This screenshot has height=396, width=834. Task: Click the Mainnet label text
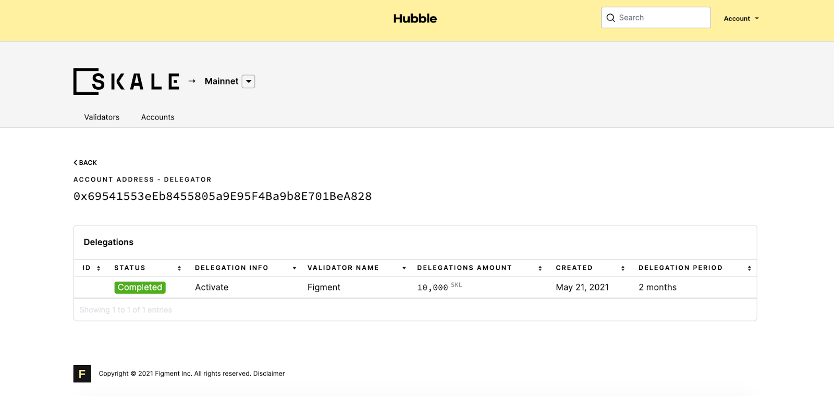tap(222, 81)
